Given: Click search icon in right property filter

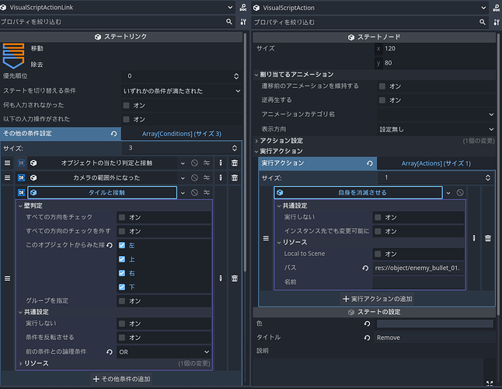Looking at the screenshot, I should pyautogui.click(x=482, y=22).
